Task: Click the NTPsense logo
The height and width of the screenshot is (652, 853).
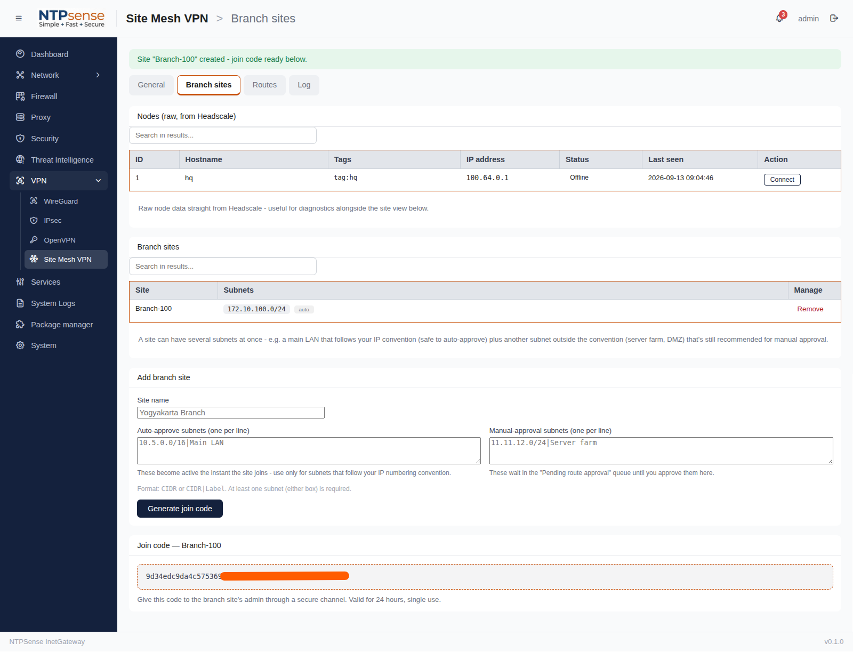Action: [71, 18]
